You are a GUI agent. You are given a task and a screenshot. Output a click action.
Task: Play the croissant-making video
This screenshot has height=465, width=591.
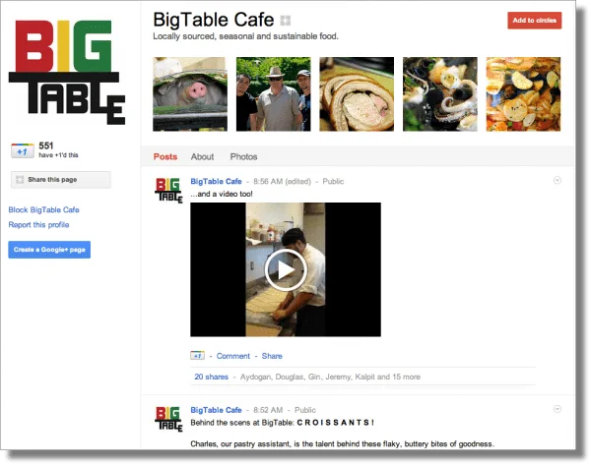tap(286, 269)
